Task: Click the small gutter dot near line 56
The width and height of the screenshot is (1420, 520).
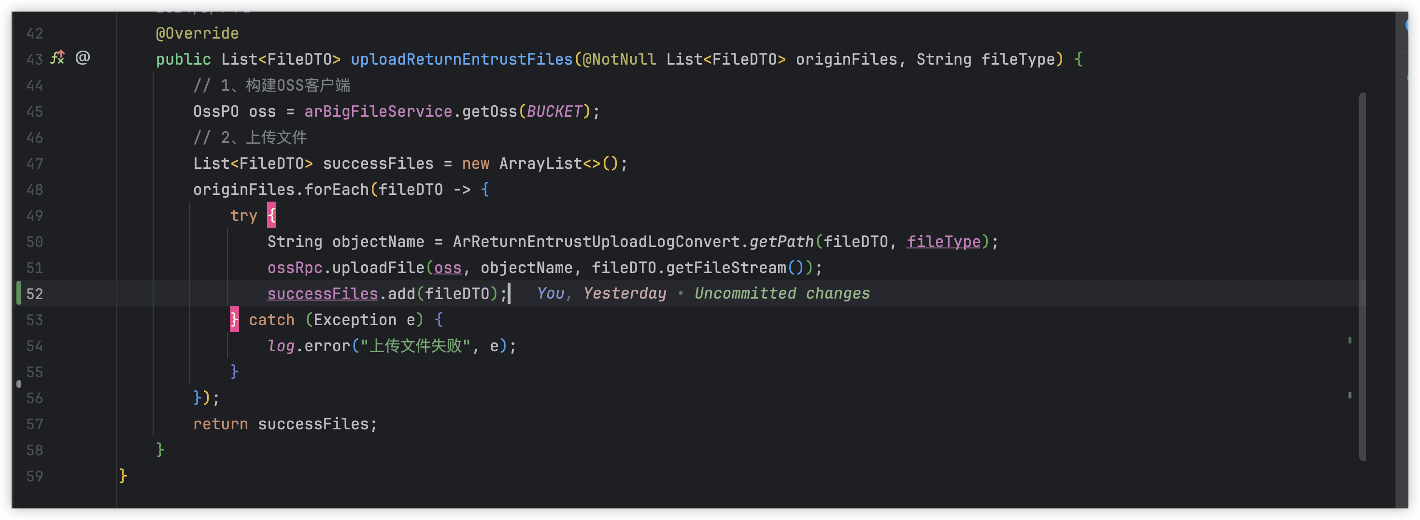Action: pos(19,383)
